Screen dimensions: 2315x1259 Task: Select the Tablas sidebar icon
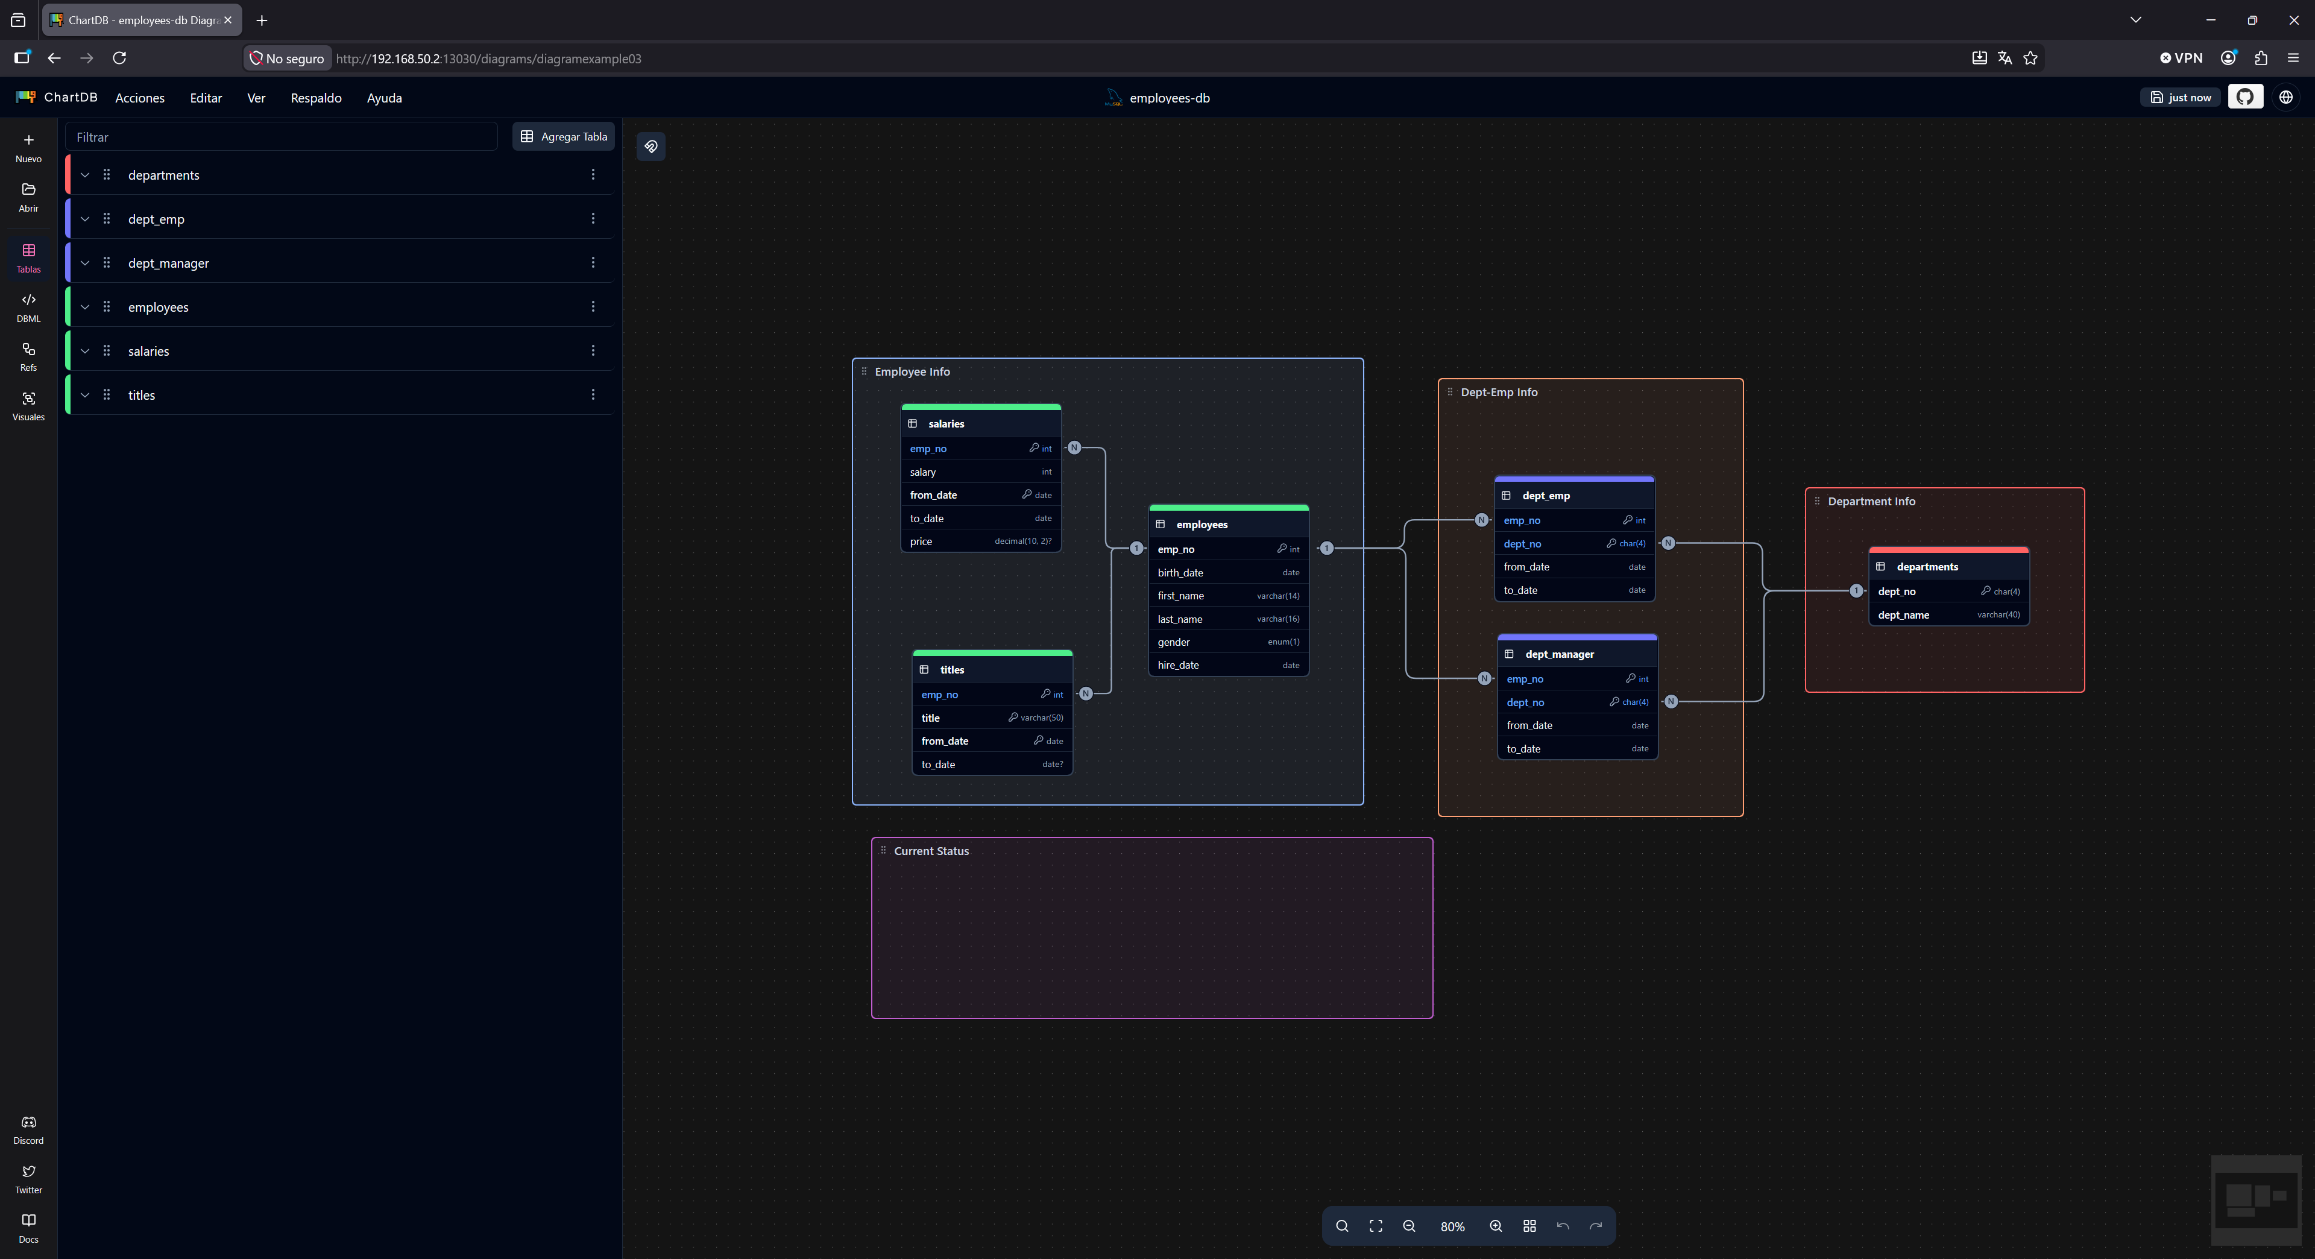[x=29, y=251]
